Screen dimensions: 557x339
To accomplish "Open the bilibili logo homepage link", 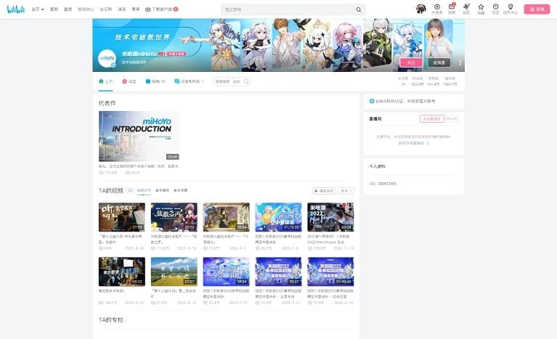I will click(x=16, y=9).
